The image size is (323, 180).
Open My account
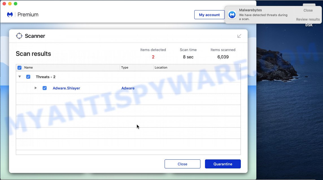click(209, 15)
